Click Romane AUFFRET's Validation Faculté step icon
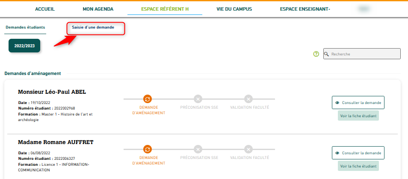This screenshot has height=179, width=408. pyautogui.click(x=248, y=149)
